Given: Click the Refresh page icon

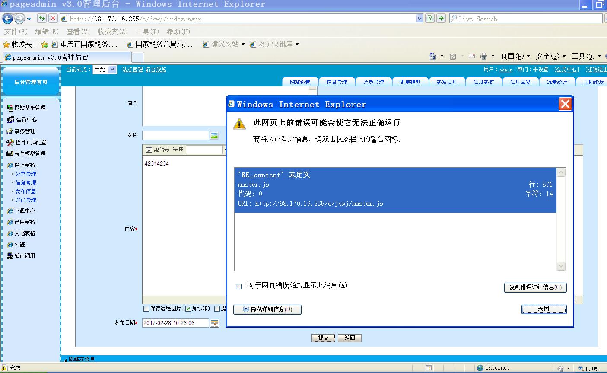Looking at the screenshot, I should (x=41, y=18).
